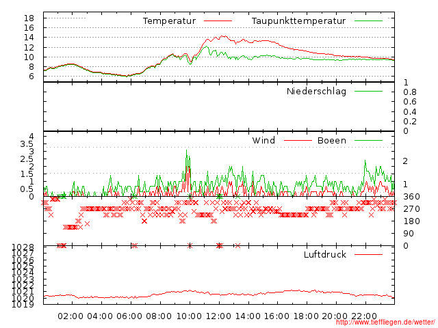Click the 20:00 time axis label
Image resolution: width=438 pixels, height=328 pixels.
[x=335, y=316]
